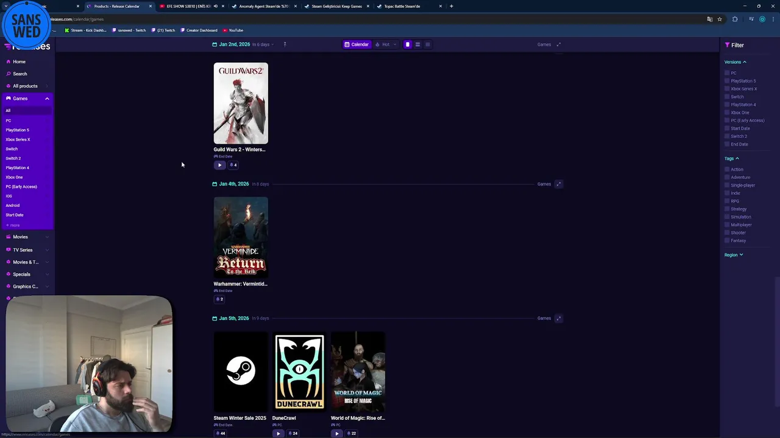Open the browser extensions puzzle icon
This screenshot has height=438, width=780.
tap(735, 19)
